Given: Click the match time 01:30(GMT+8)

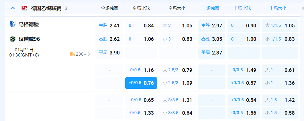Looking at the screenshot, I should [x=24, y=55].
